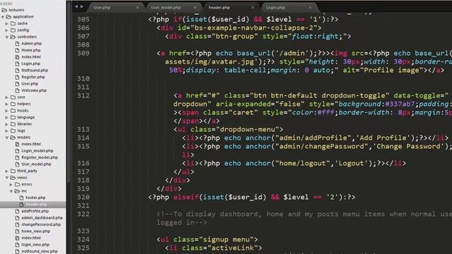Screen dimensions: 452x254
Task: Collapse the views folder
Action: pos(6,178)
